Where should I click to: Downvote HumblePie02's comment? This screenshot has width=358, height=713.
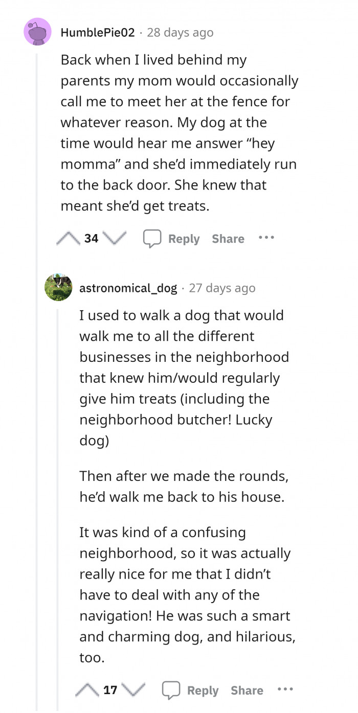click(114, 238)
